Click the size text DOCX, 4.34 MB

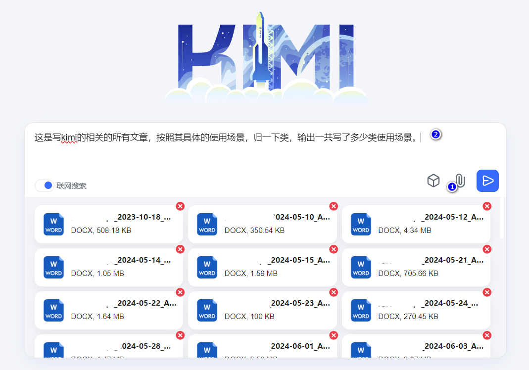404,231
